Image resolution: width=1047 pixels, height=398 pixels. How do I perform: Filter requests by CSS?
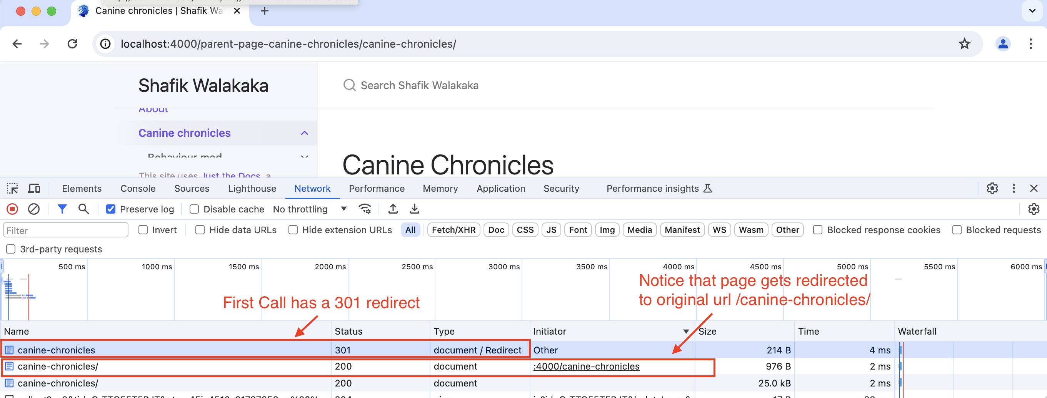coord(525,230)
